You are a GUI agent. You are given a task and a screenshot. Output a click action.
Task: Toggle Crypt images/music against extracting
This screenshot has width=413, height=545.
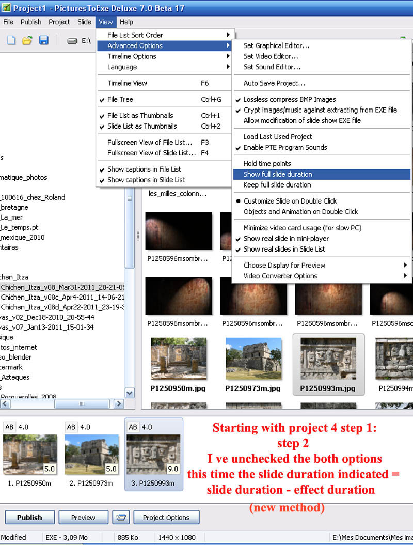[322, 110]
